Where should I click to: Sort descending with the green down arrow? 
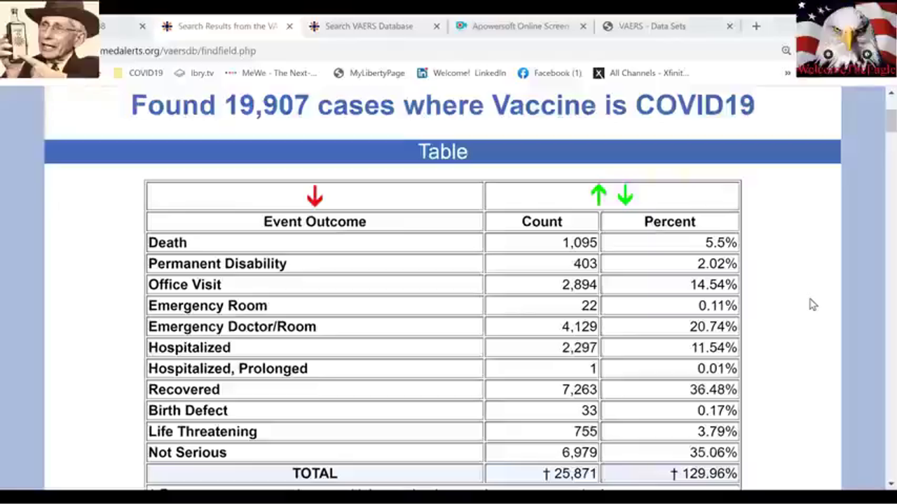pyautogui.click(x=625, y=195)
